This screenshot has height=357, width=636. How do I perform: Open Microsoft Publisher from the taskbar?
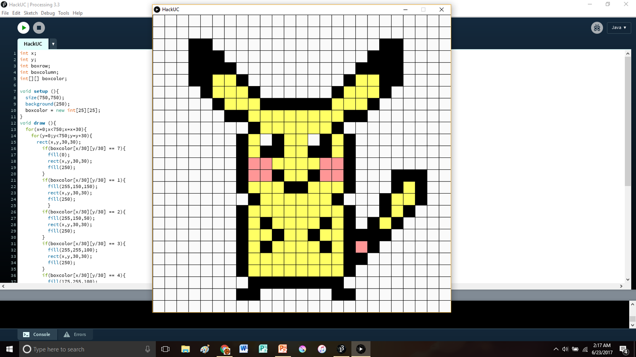point(263,349)
